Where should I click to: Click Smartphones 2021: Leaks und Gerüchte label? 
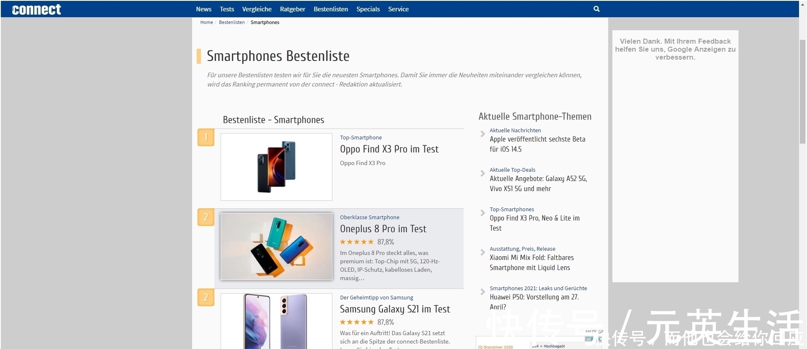pyautogui.click(x=538, y=288)
